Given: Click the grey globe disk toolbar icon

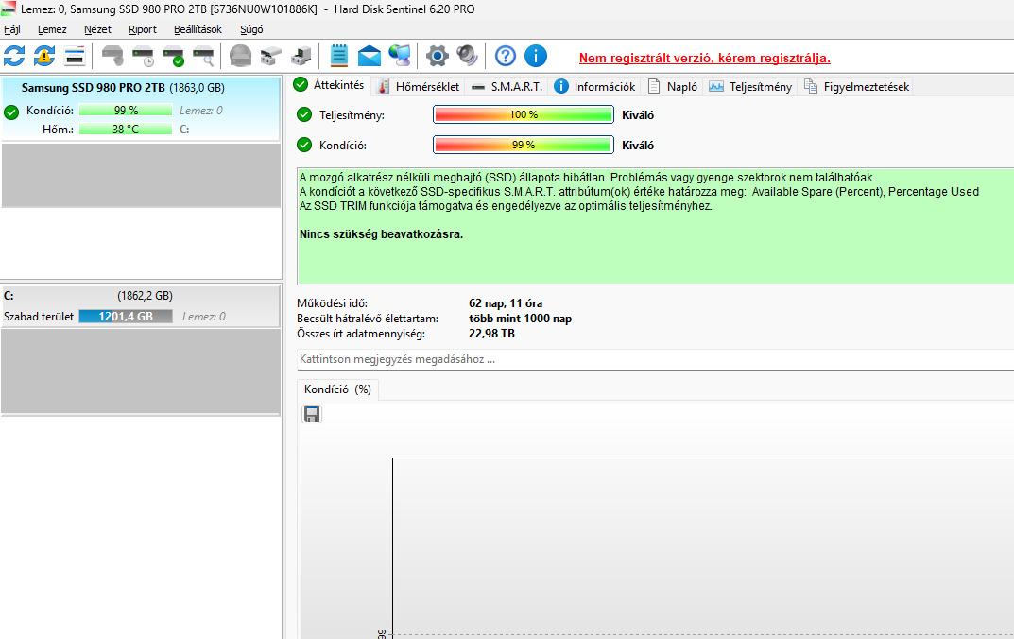Looking at the screenshot, I should click(241, 57).
